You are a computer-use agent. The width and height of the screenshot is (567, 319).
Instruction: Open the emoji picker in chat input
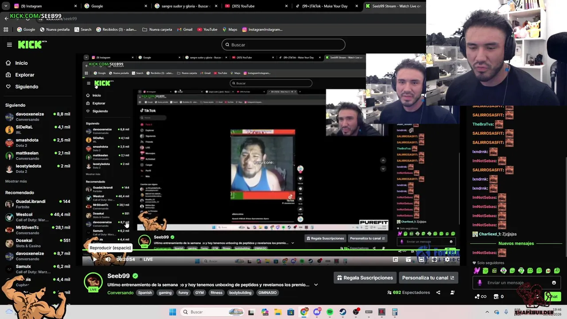[x=554, y=283]
